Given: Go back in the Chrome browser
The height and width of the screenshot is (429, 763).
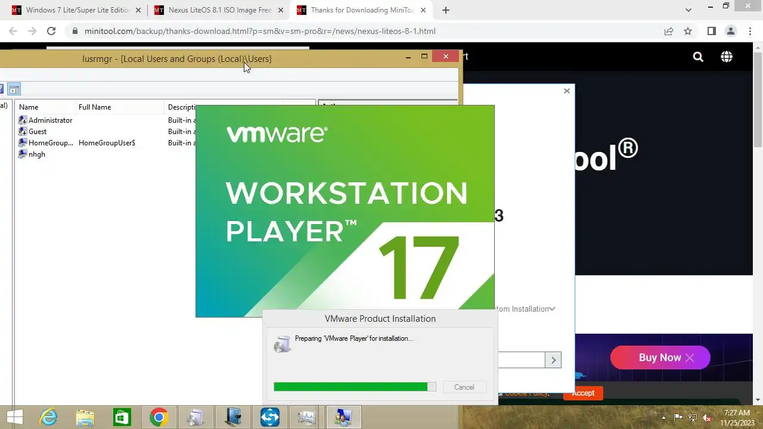Looking at the screenshot, I should tap(13, 31).
